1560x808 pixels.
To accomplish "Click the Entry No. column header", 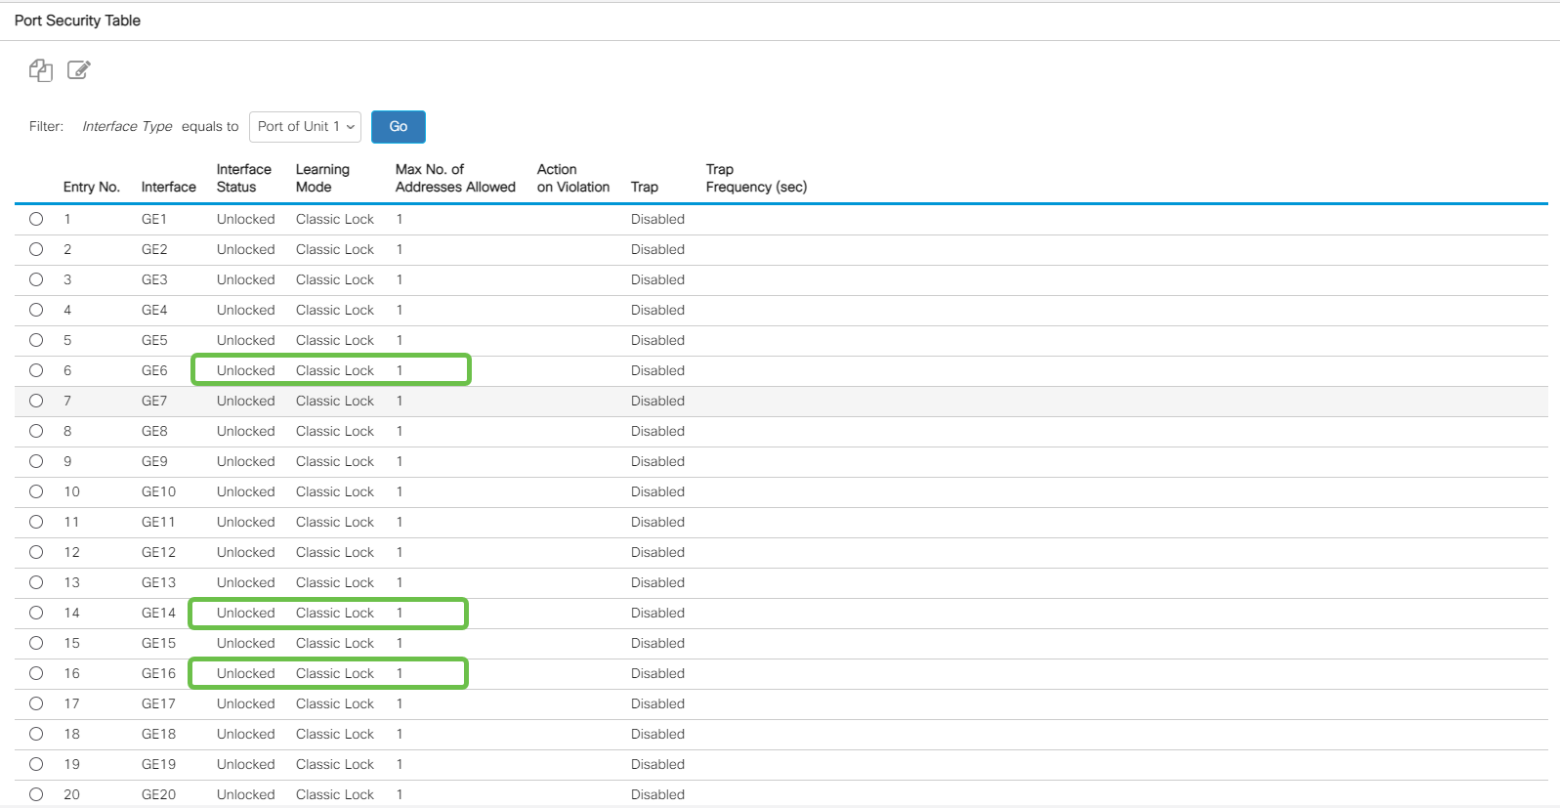I will [x=92, y=187].
